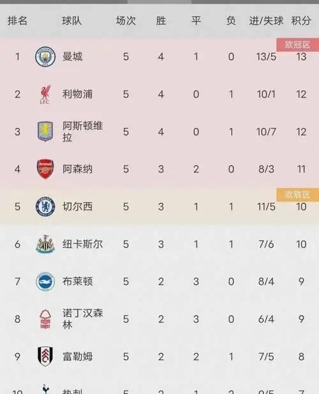Open team name 曼城
Screen dimensions: 319x394
(73, 56)
